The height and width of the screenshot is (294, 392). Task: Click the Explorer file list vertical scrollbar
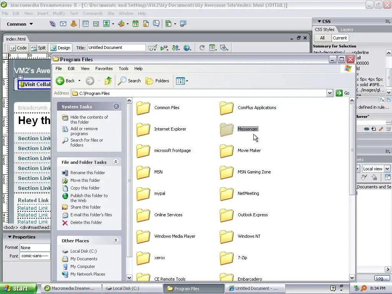click(352, 150)
